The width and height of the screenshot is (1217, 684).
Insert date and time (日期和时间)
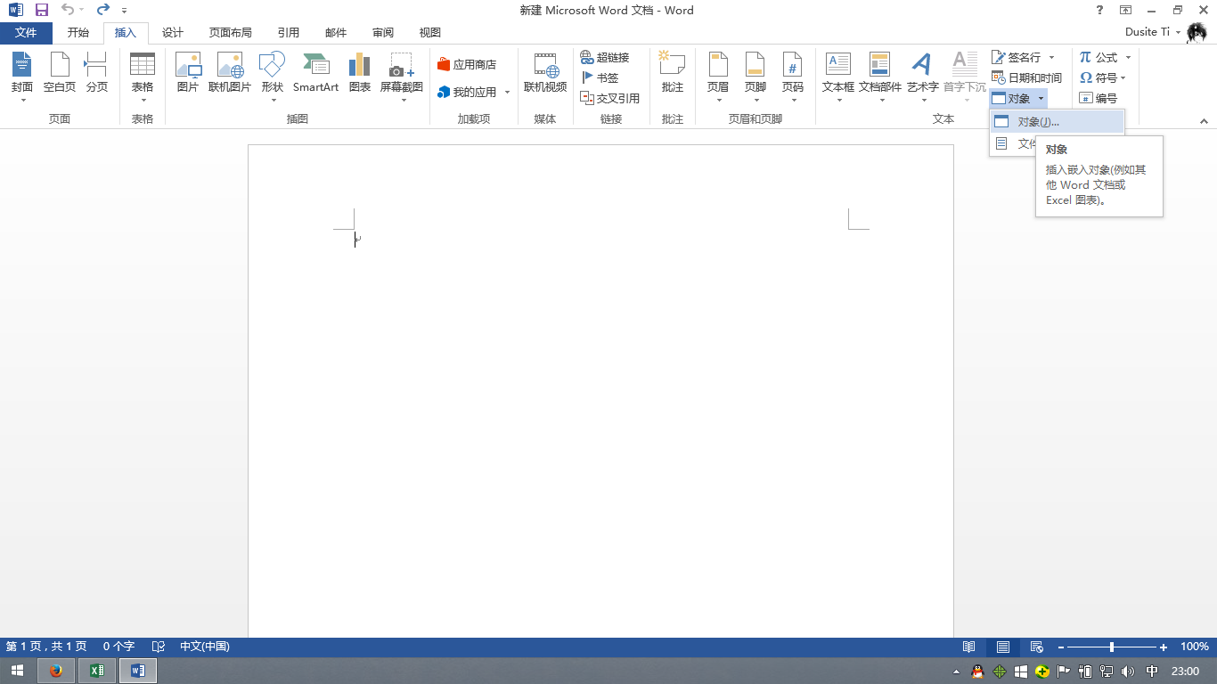(1027, 77)
